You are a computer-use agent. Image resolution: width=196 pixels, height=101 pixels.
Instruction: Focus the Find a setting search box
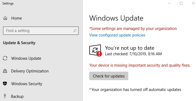pyautogui.click(x=41, y=31)
